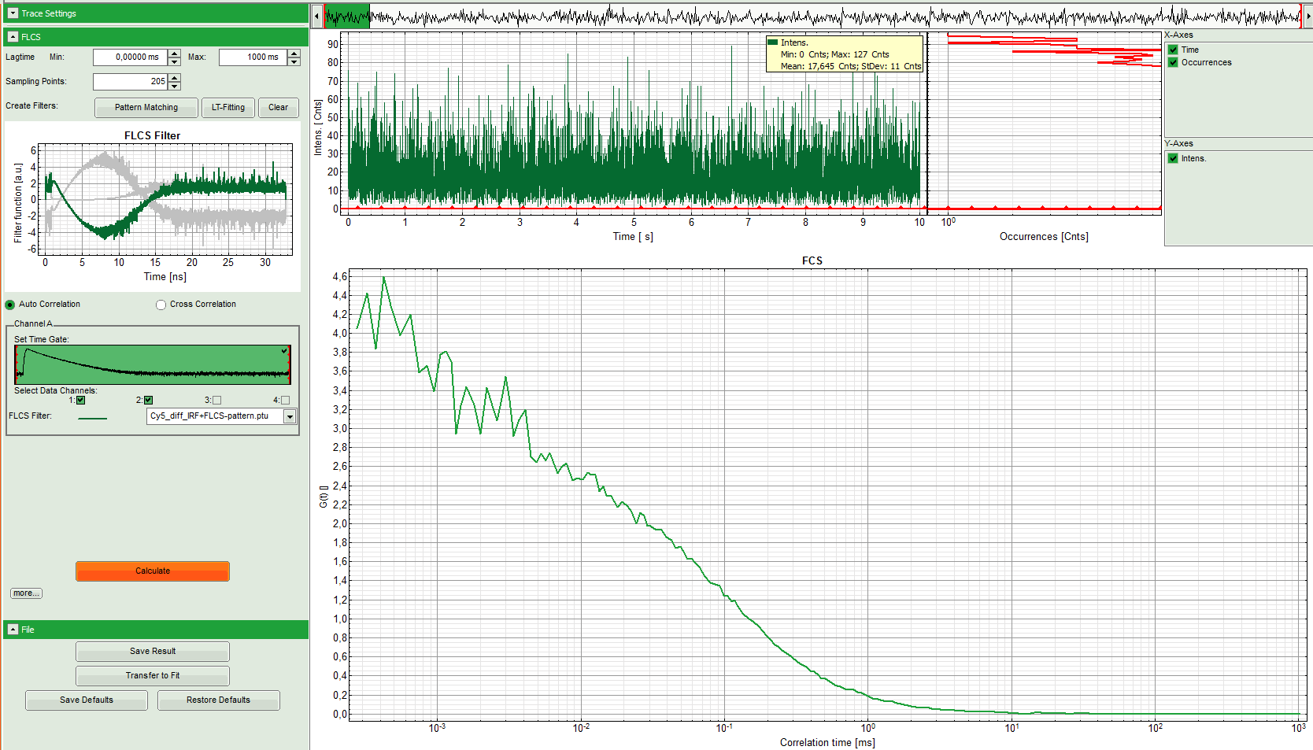The image size is (1313, 750).
Task: Increase the Lagtime Min value
Action: pos(175,53)
